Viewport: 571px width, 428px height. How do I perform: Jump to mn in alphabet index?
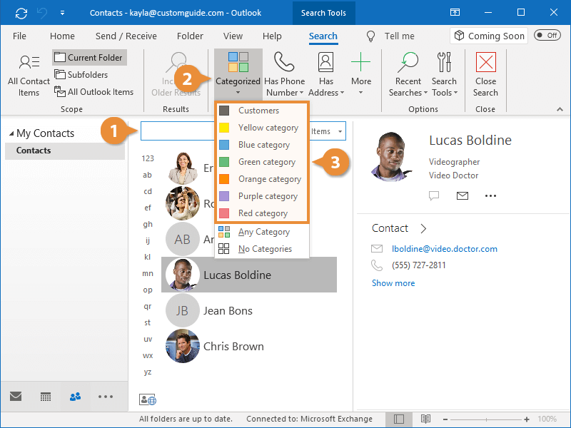pos(148,273)
